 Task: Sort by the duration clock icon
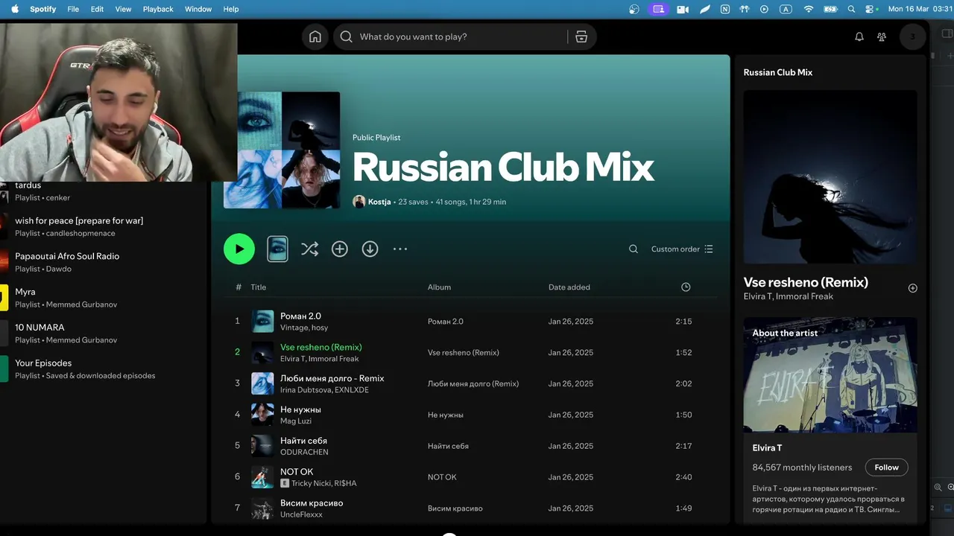[686, 287]
